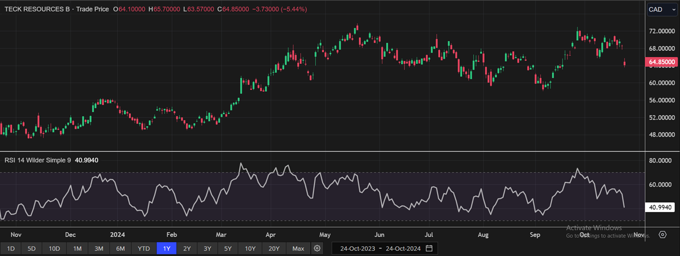Click the active 1Y range button

click(x=166, y=248)
